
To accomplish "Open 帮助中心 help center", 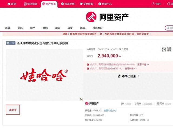I will click(105, 4).
